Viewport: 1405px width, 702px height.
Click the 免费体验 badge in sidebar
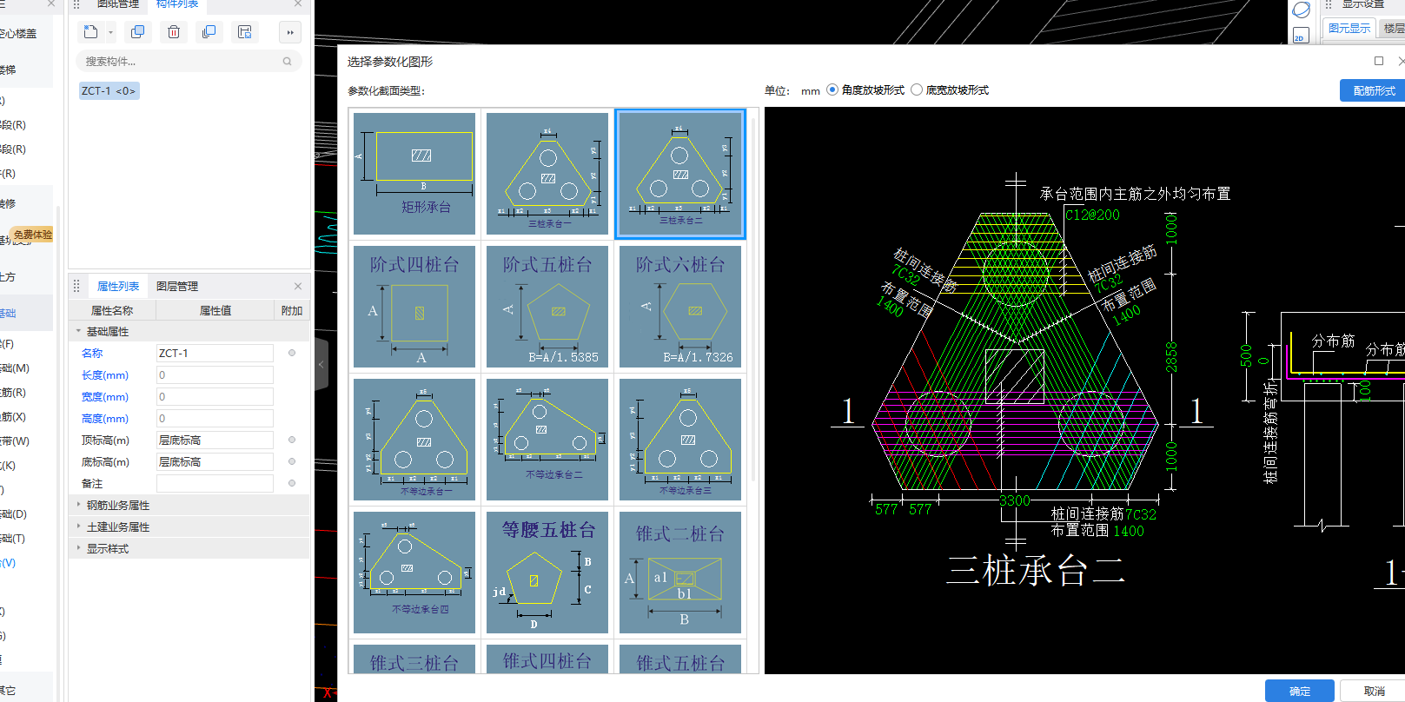pos(33,235)
